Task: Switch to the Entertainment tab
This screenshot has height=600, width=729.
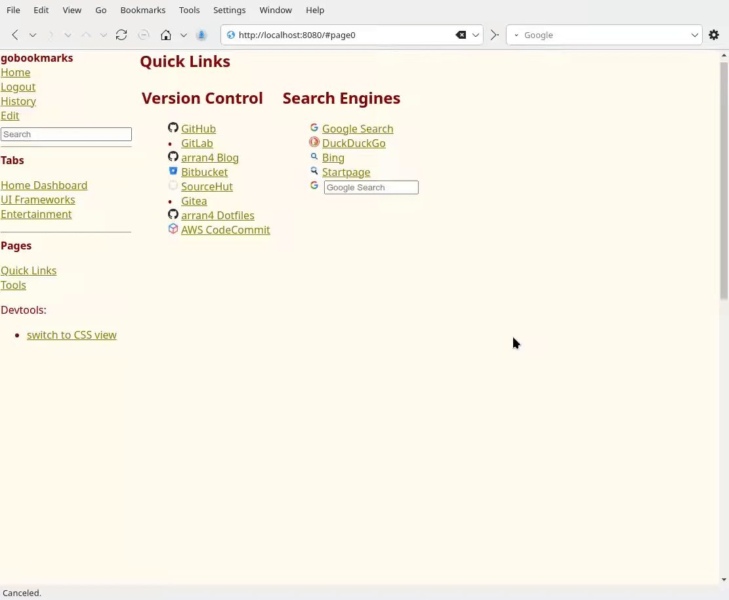Action: (36, 214)
